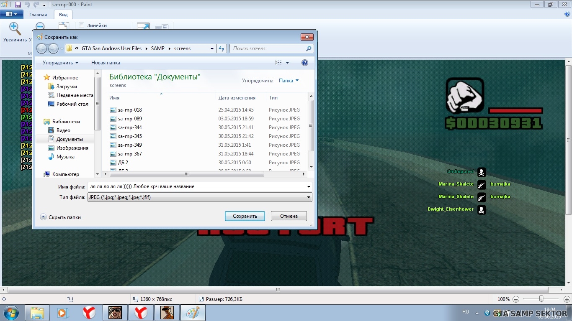
Task: Select Недавние места in the navigation pane
Action: pos(70,95)
